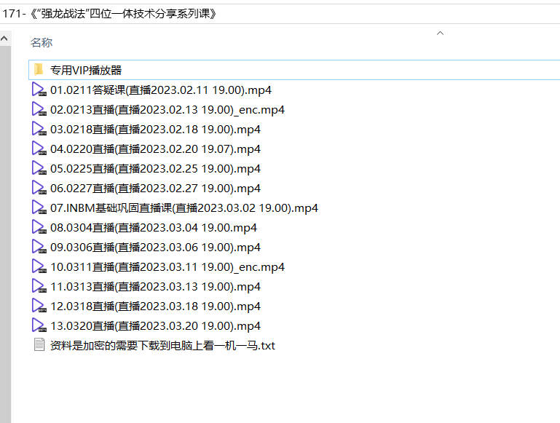Click video icon of 10.0311直播 enc file

pyautogui.click(x=39, y=266)
